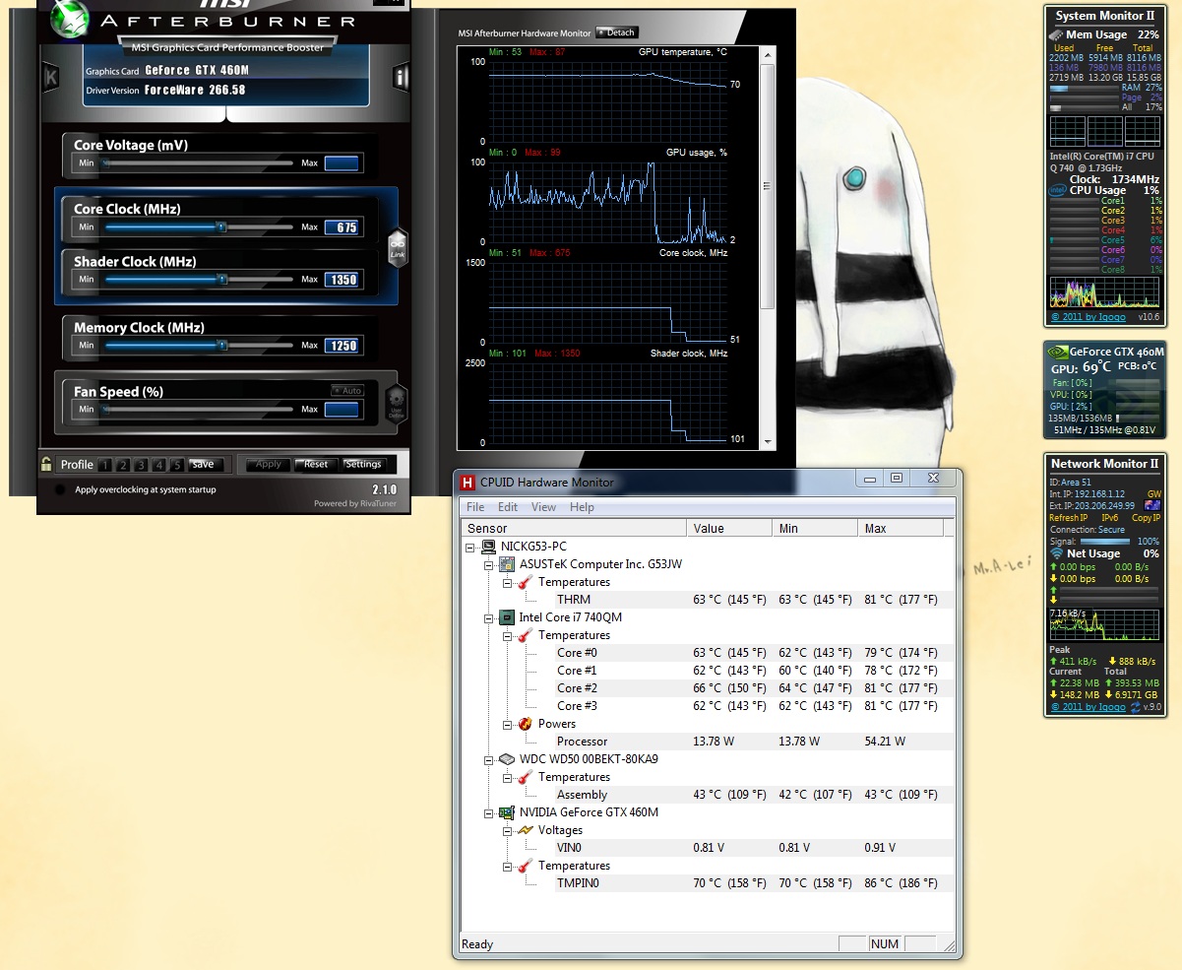This screenshot has height=970, width=1182.
Task: Open the View menu in CPUID Hardware Monitor
Action: (543, 507)
